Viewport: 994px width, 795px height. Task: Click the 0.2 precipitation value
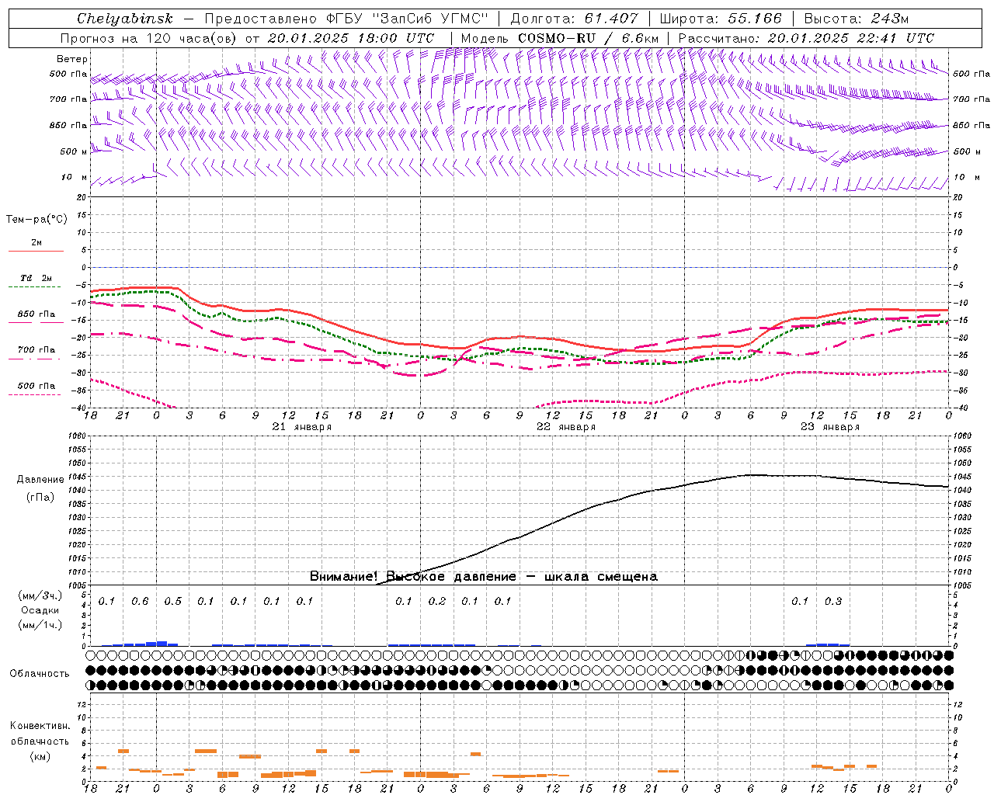pos(436,602)
